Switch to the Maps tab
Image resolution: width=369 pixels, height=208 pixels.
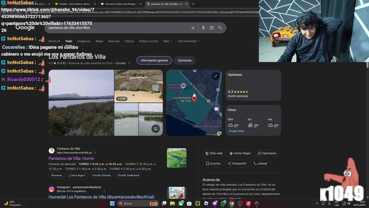pyautogui.click(x=99, y=41)
